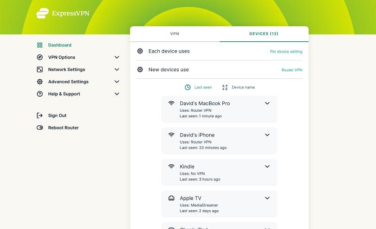
Task: Click the Network Settings icon
Action: (40, 69)
